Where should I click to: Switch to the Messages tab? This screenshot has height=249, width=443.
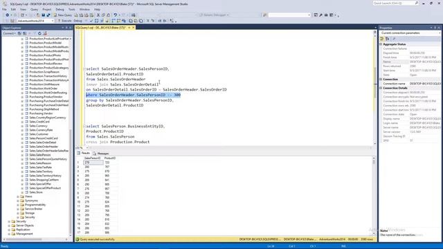[x=100, y=154]
